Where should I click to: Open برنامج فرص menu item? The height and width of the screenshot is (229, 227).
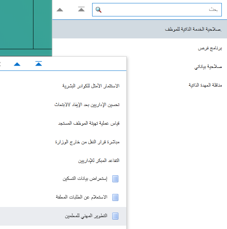point(210,48)
